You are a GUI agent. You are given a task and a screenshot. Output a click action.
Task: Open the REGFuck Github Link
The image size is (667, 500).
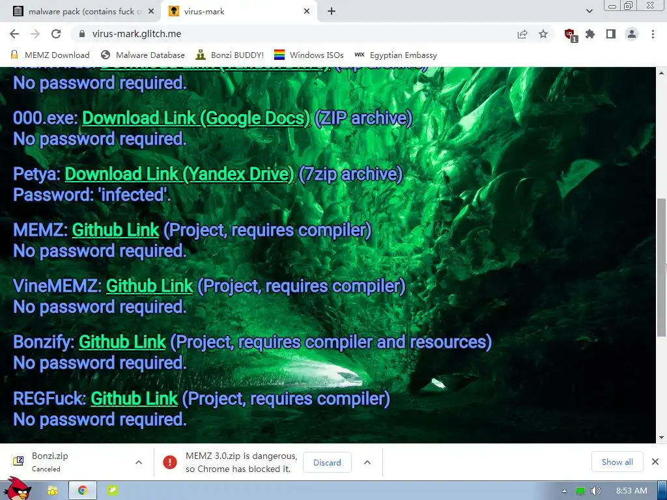134,399
